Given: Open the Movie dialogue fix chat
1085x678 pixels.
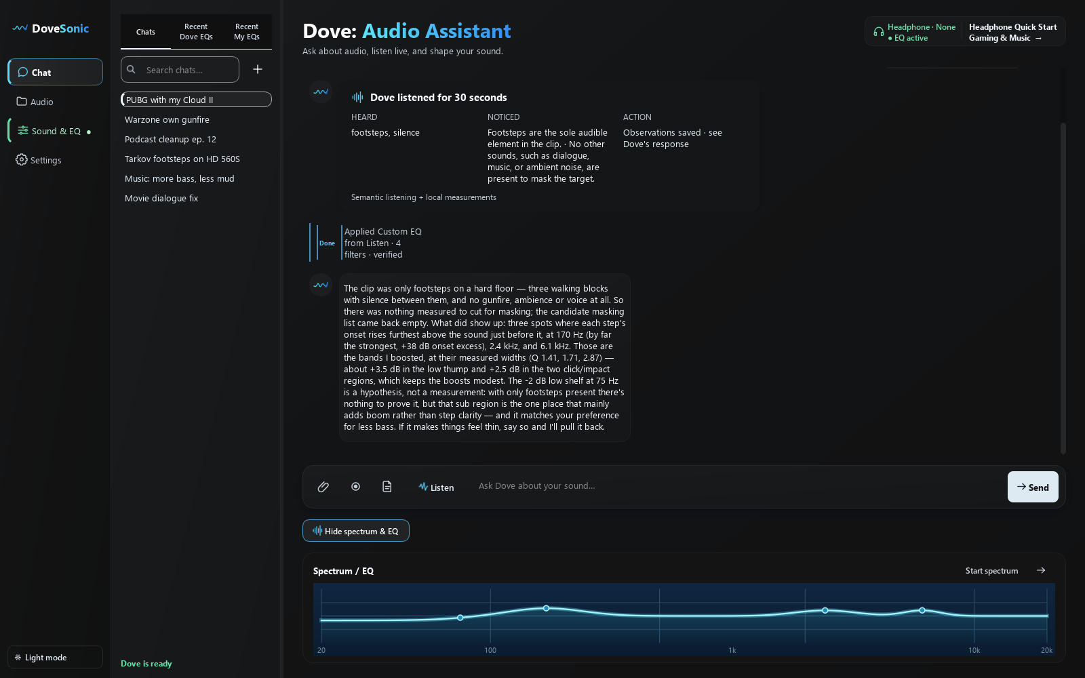Looking at the screenshot, I should (x=196, y=198).
